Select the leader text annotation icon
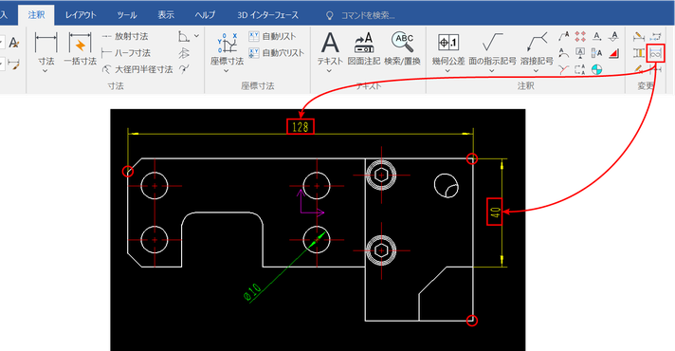Image resolution: width=675 pixels, height=351 pixels. point(564,37)
